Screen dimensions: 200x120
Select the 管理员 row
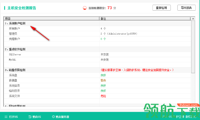point(97,34)
